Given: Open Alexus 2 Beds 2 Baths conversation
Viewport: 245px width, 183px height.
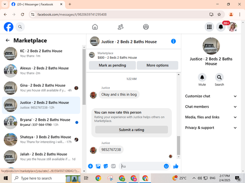Looking at the screenshot, I should click(41, 71).
